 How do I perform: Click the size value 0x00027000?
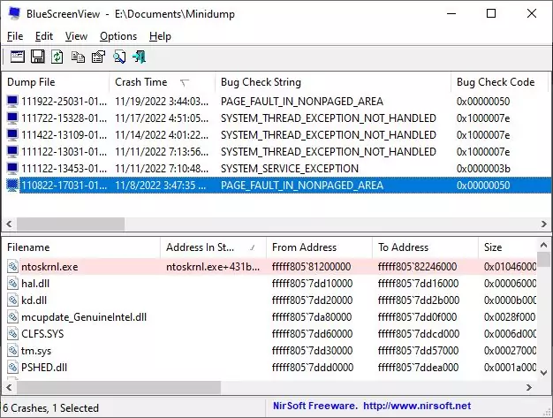[x=510, y=351]
